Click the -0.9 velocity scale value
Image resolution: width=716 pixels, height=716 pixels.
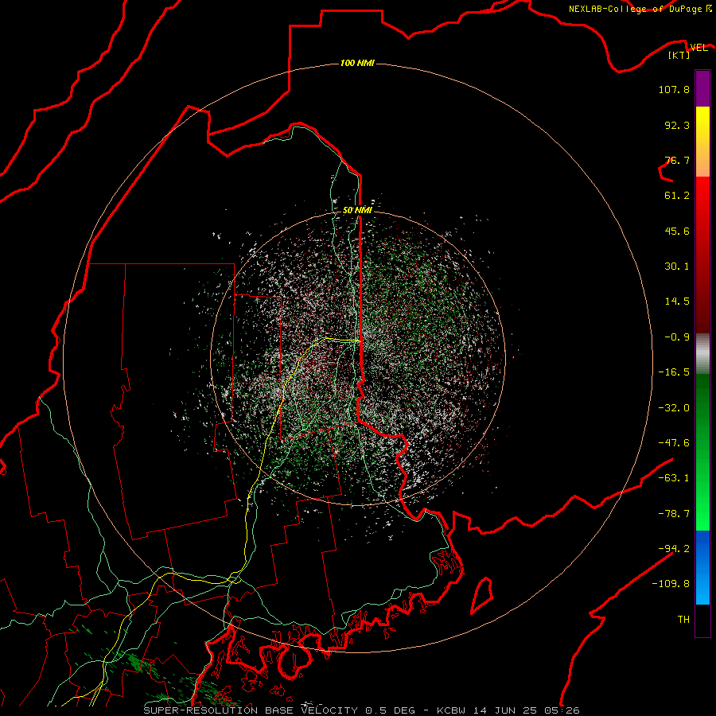coord(677,337)
